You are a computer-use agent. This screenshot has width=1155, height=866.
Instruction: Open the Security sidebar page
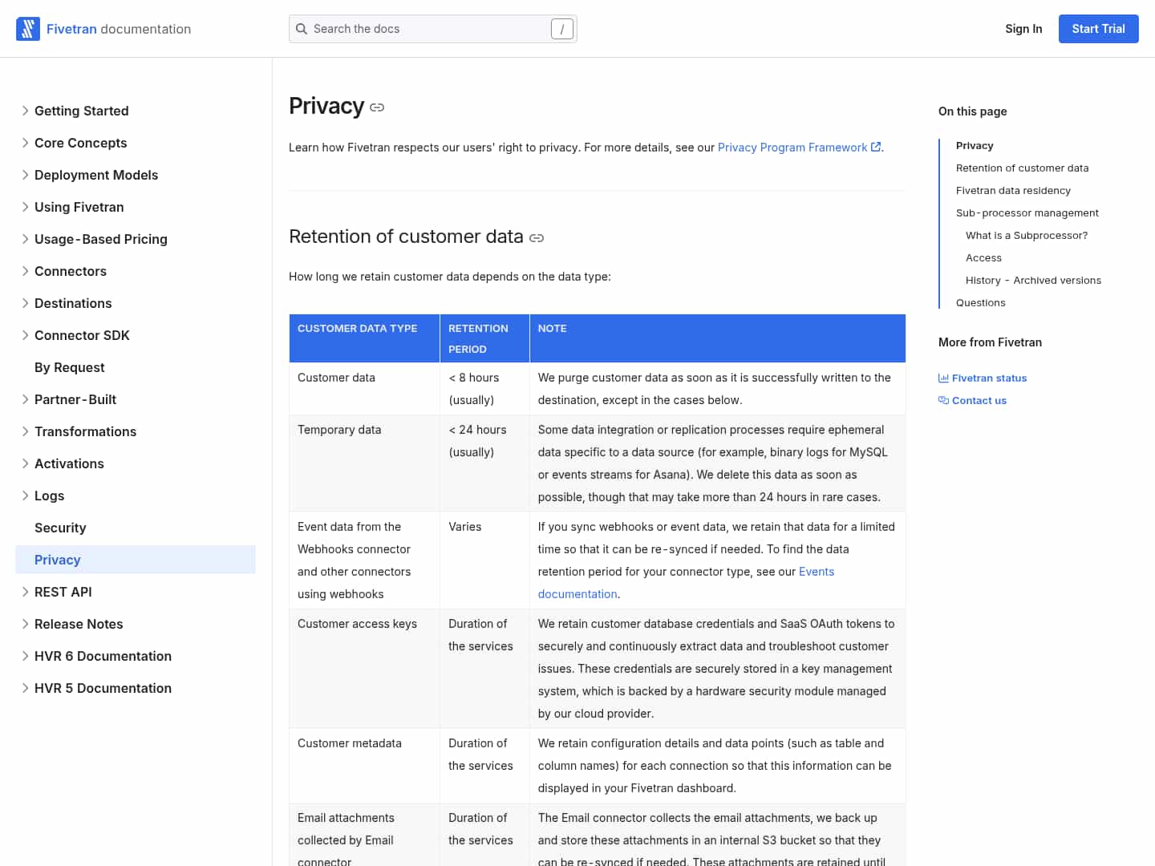point(60,528)
